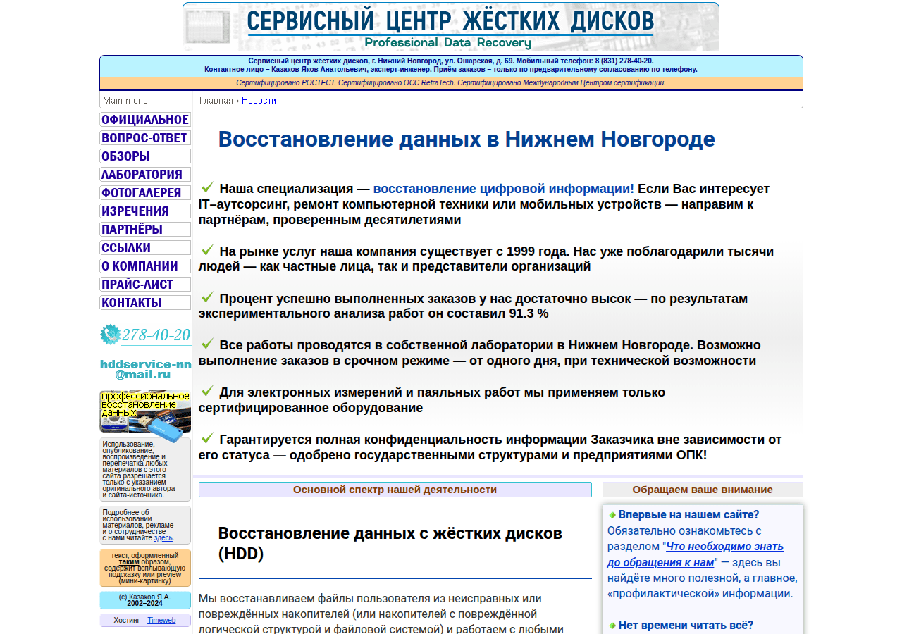Click the Обращаем ваше внимание header
Image resolution: width=902 pixels, height=634 pixels.
pyautogui.click(x=703, y=490)
